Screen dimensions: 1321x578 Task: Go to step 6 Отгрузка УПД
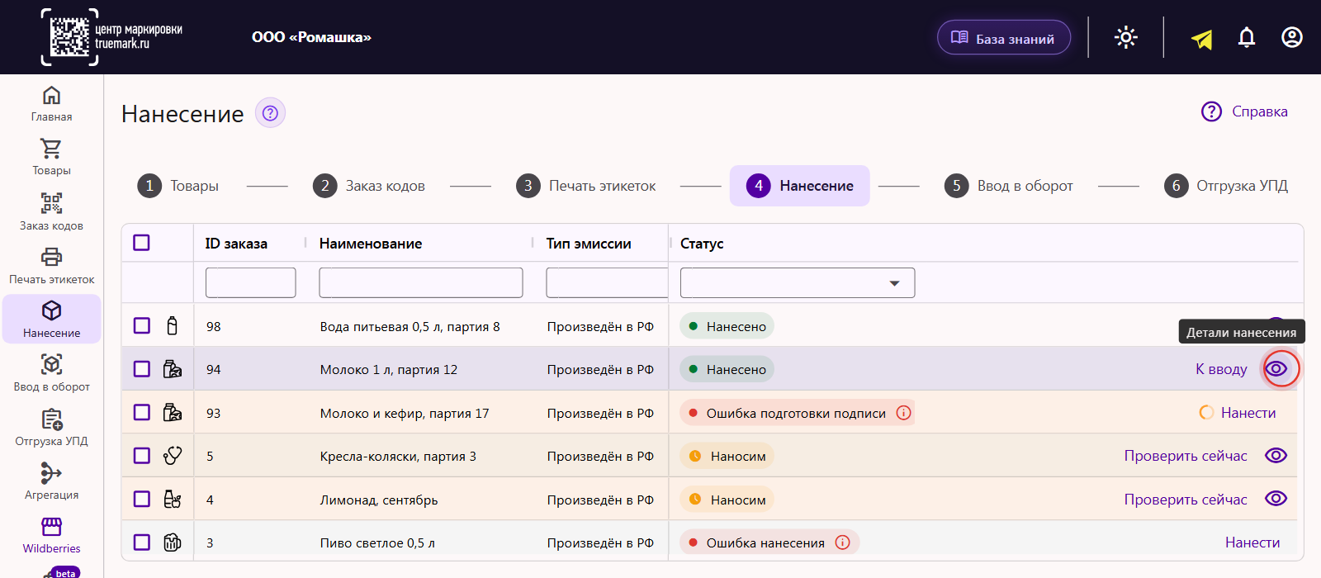[1226, 186]
